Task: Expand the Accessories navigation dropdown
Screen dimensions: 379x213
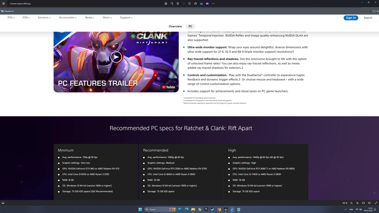Action: [68, 17]
